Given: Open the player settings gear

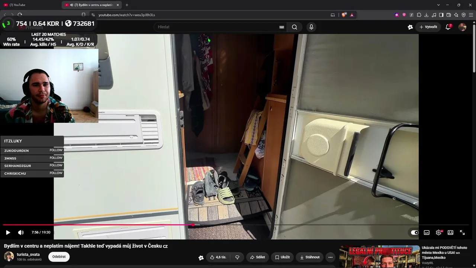Looking at the screenshot, I should pyautogui.click(x=438, y=232).
